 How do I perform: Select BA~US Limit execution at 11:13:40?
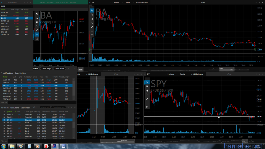[x=37, y=123]
